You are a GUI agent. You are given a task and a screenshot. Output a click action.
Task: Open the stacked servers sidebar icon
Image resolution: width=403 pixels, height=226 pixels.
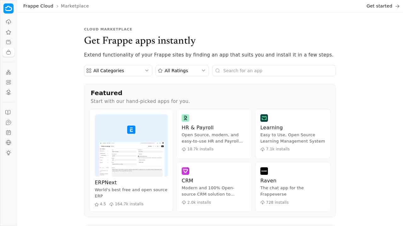click(9, 82)
